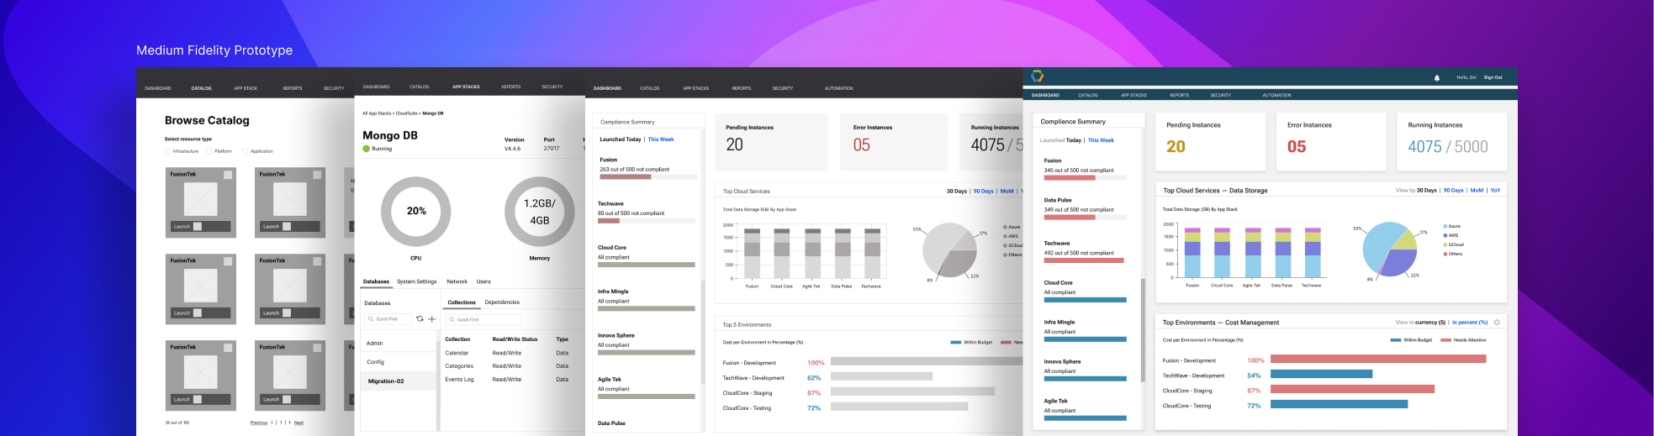Image resolution: width=1654 pixels, height=436 pixels.
Task: Go to Next page in Browse Catalog
Action: (299, 423)
